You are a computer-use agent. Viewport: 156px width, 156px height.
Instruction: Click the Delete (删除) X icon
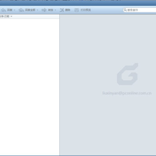[x=62, y=10]
